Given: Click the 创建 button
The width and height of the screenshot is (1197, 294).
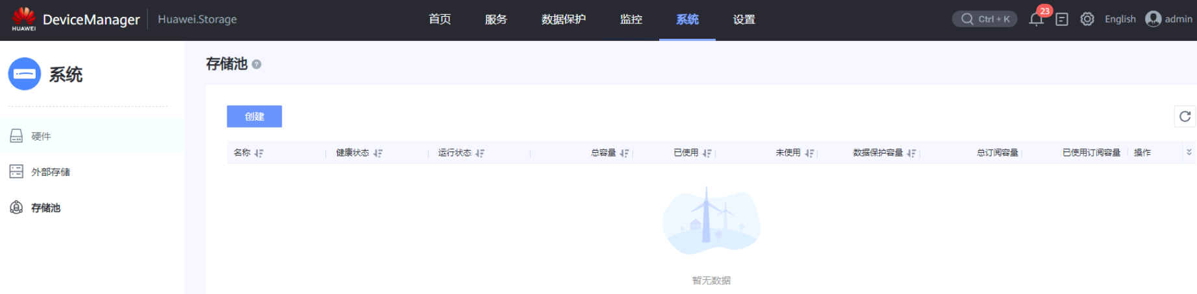Looking at the screenshot, I should click(x=254, y=117).
